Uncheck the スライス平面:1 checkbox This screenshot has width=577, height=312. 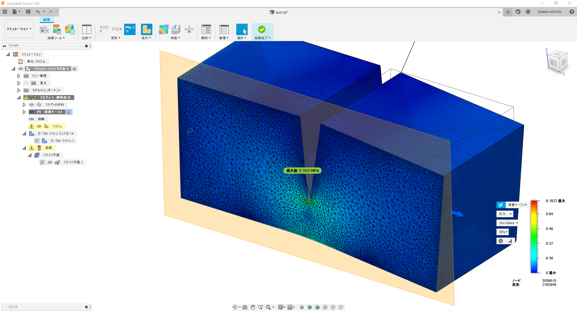42,162
